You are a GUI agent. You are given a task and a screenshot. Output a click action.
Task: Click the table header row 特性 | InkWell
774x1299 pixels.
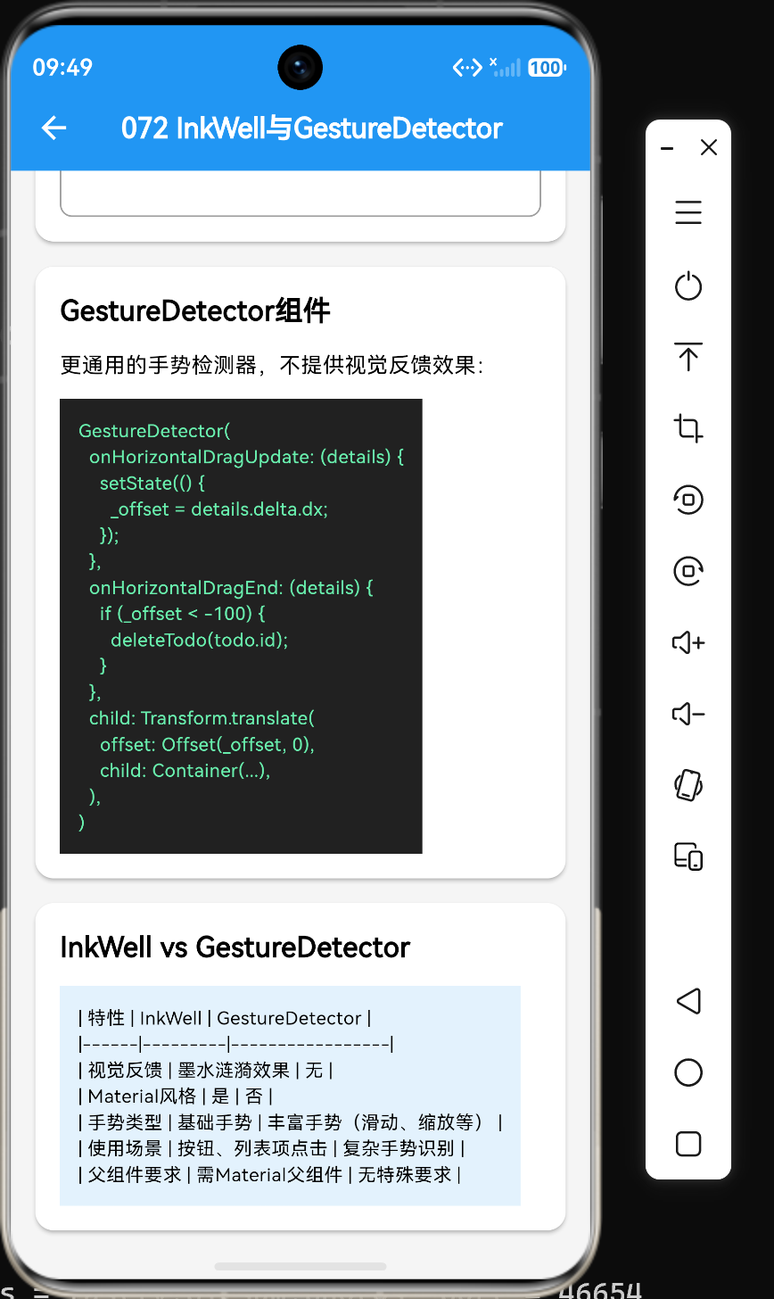coord(225,1018)
